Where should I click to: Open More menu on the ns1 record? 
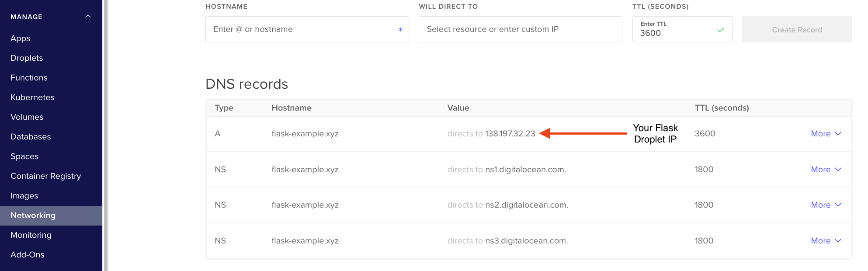point(826,170)
